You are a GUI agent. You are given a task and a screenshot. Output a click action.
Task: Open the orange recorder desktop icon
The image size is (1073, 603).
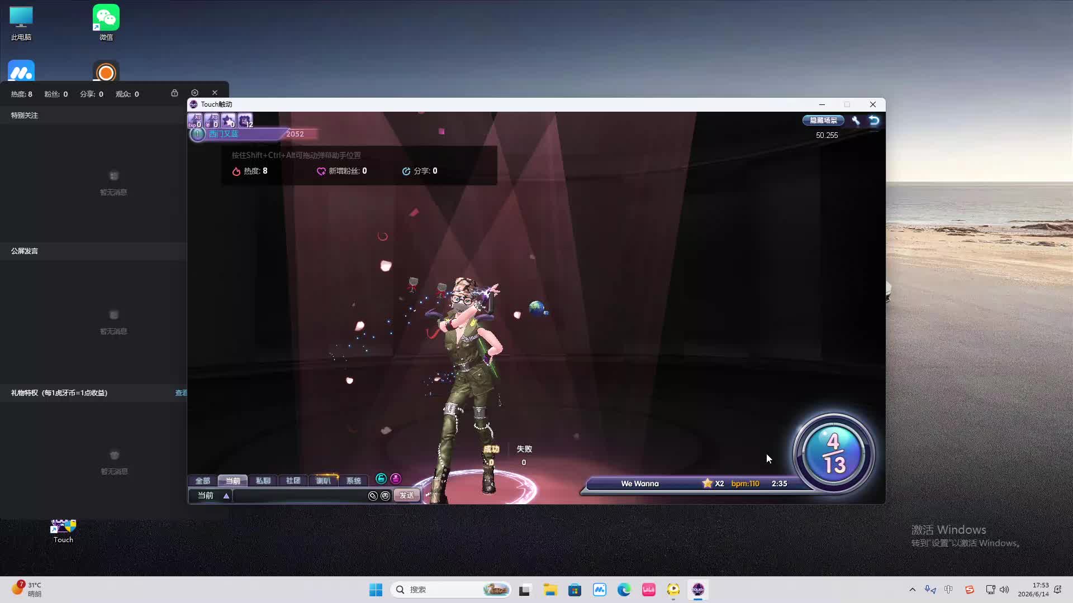106,71
